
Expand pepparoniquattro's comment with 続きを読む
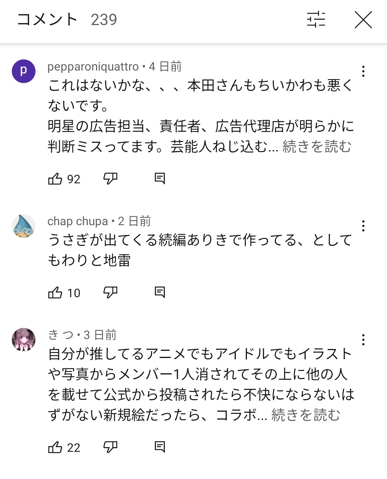coord(317,146)
